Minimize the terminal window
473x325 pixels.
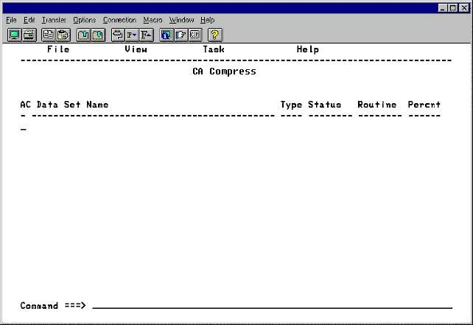[443, 8]
